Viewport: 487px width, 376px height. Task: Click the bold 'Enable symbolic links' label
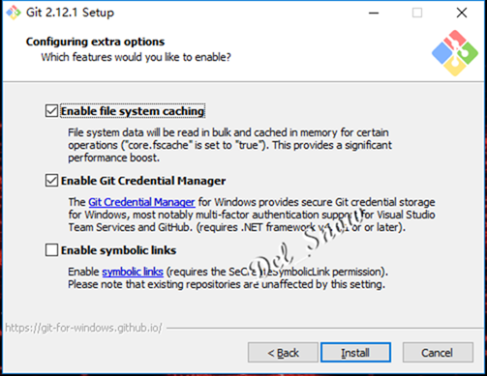pos(119,250)
